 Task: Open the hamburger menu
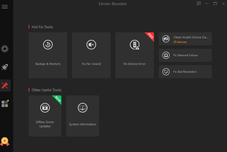coord(5,7)
